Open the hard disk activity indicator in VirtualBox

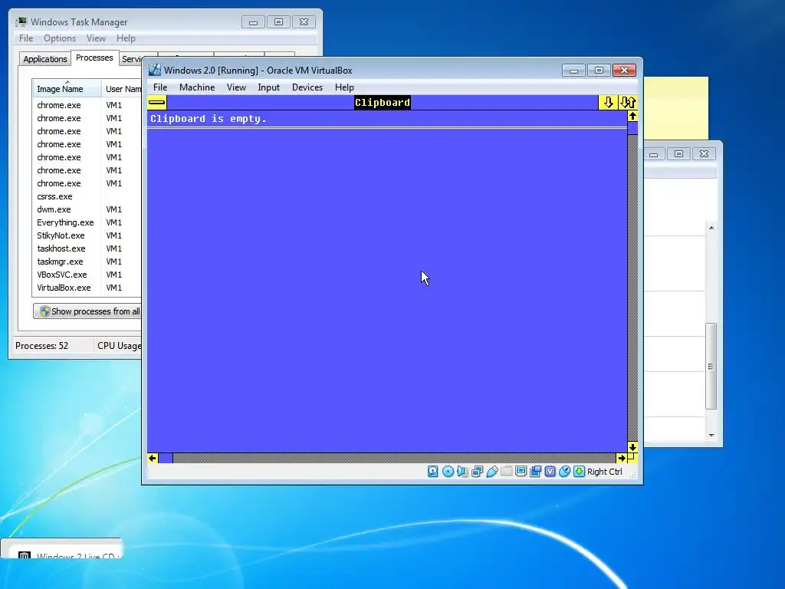click(433, 472)
